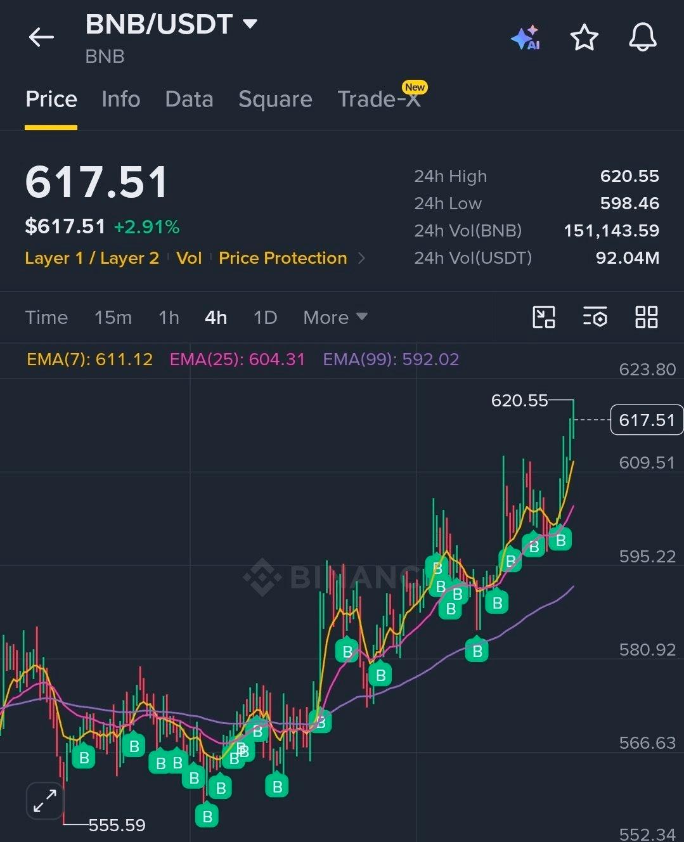Select the 4h interval

tap(216, 317)
